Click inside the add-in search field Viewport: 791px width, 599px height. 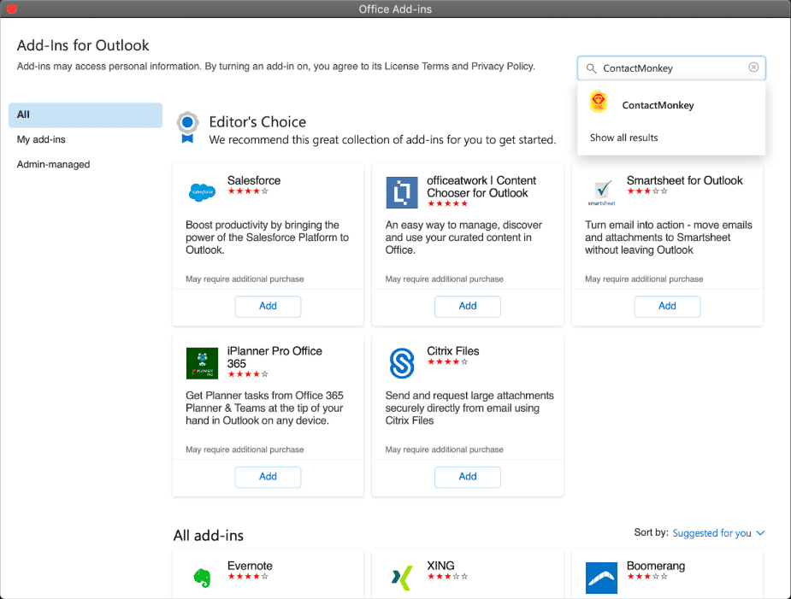[x=671, y=68]
